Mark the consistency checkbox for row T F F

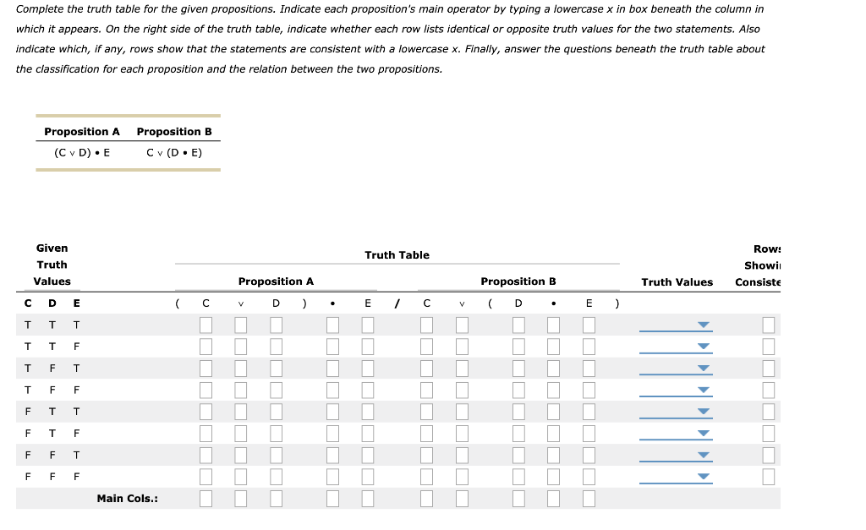pos(768,390)
